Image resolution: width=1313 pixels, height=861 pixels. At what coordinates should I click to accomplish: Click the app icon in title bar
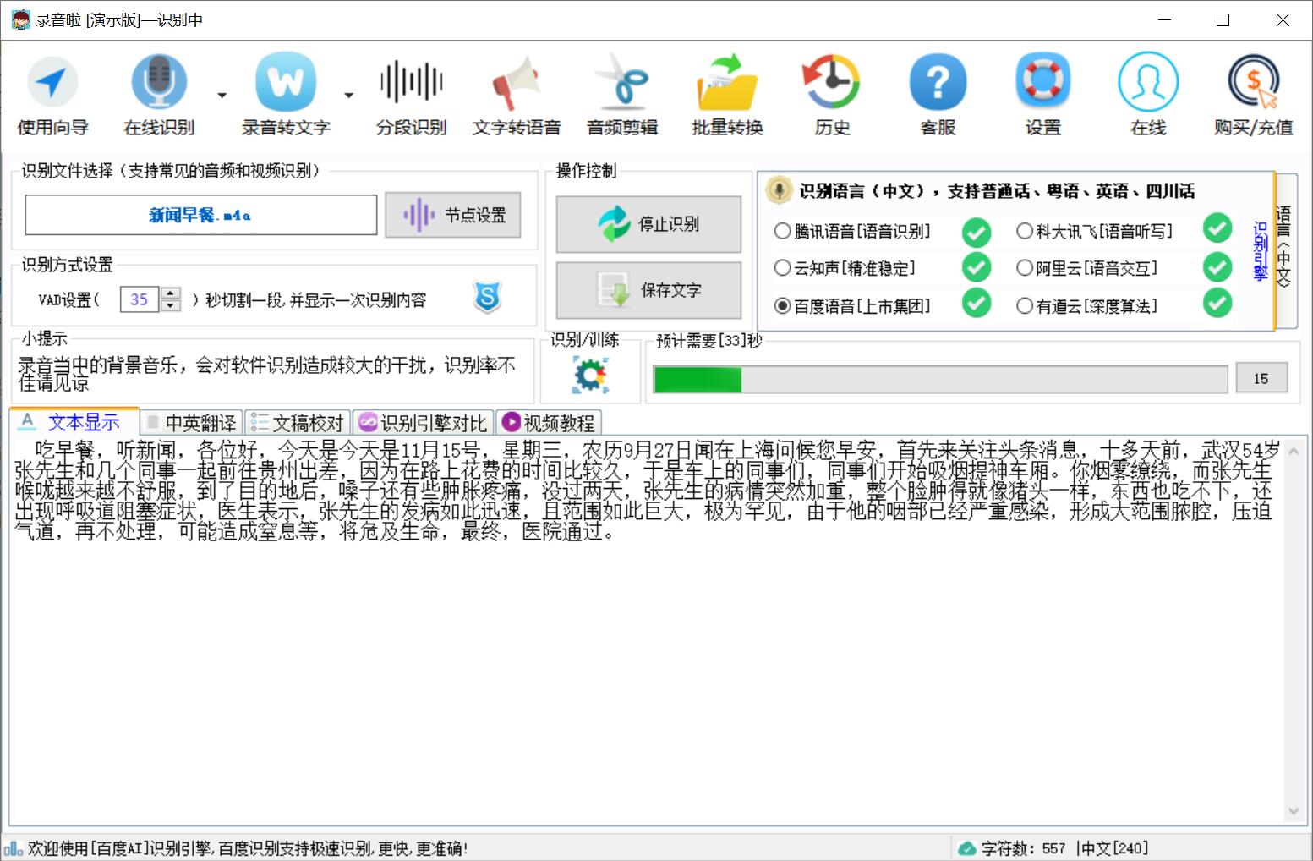click(20, 19)
